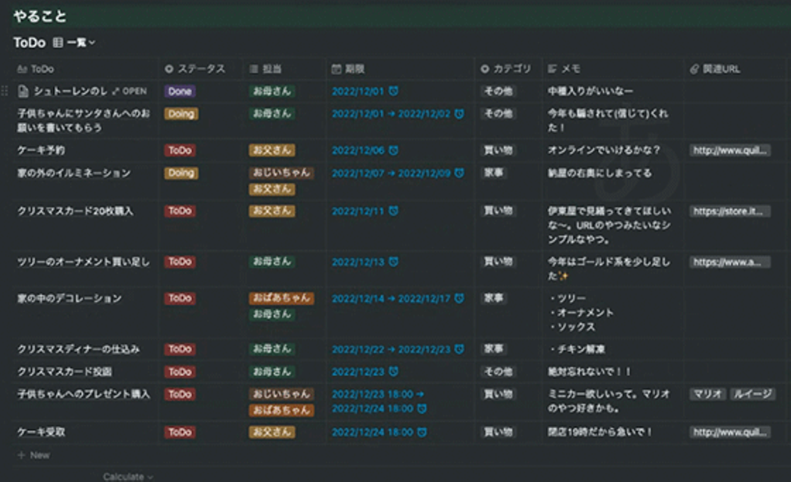Viewport: 791px width, 482px height.
Task: Open the メモ column header menu
Action: point(564,69)
